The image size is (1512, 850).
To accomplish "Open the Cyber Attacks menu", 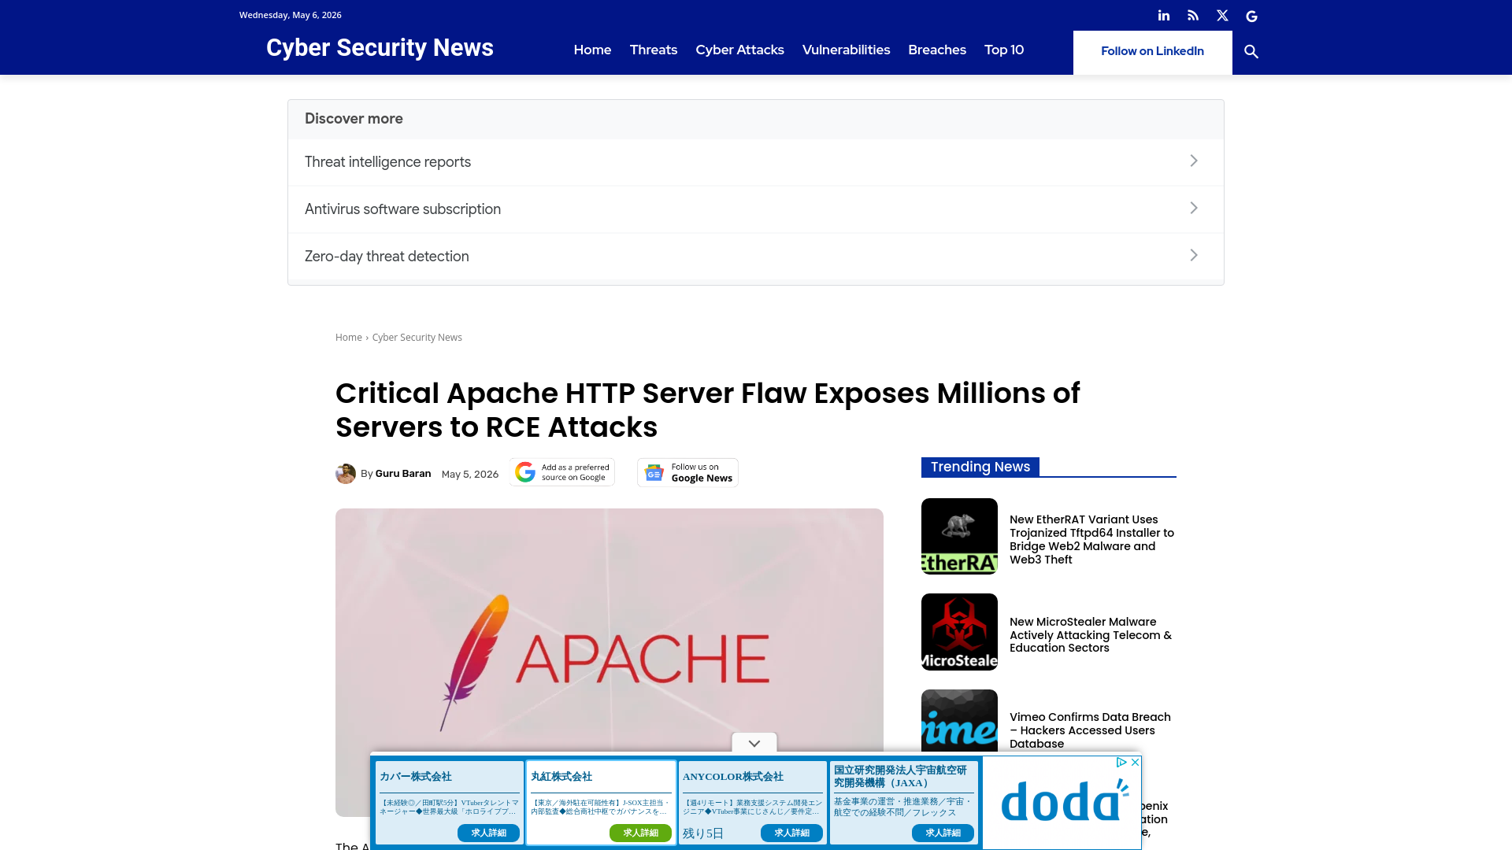I will [x=739, y=50].
